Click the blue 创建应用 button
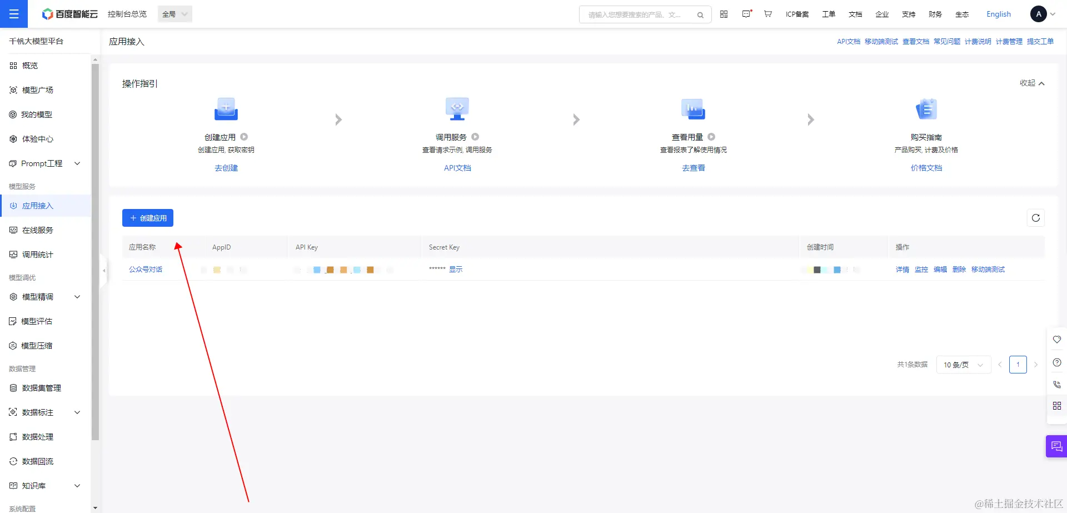The width and height of the screenshot is (1067, 513). pyautogui.click(x=148, y=218)
